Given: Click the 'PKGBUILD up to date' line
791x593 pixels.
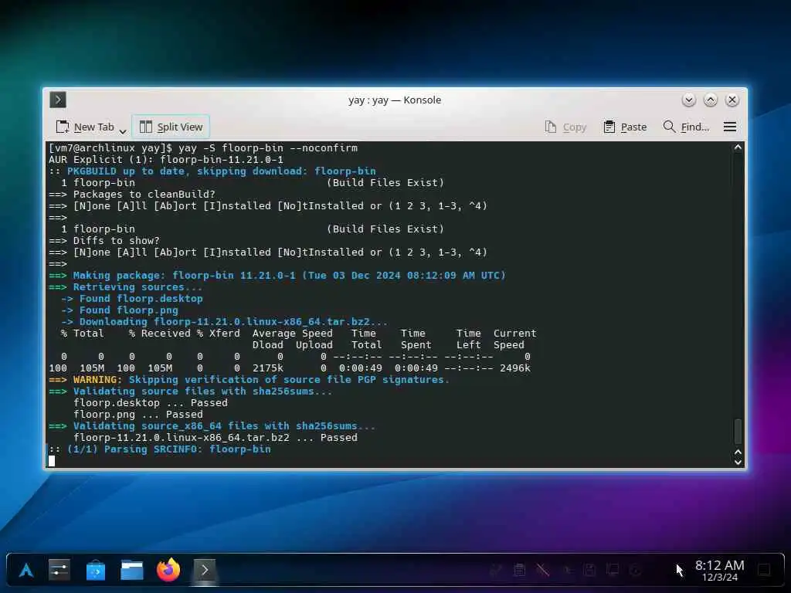Looking at the screenshot, I should pos(212,171).
